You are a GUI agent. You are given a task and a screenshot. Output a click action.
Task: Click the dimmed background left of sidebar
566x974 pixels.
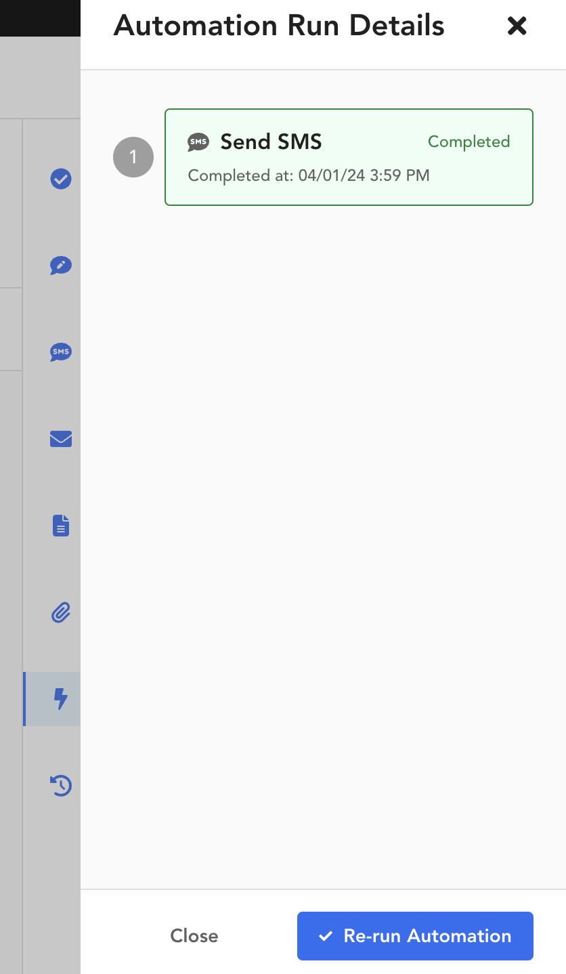(11, 542)
